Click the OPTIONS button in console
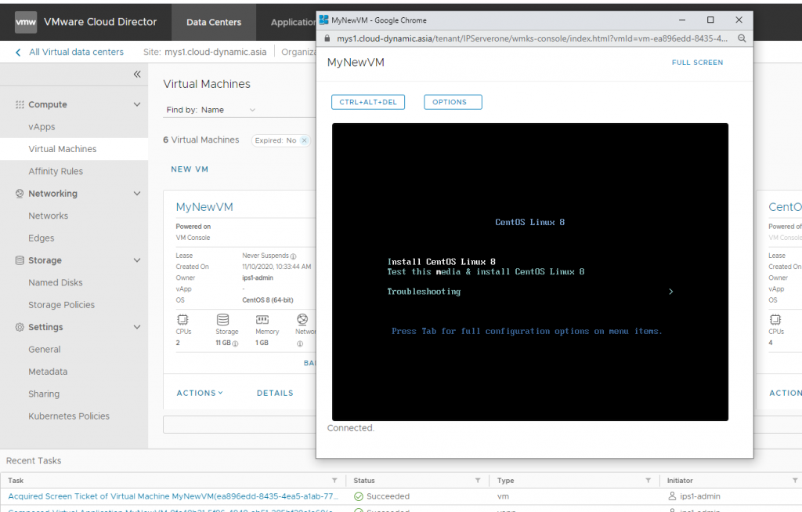The width and height of the screenshot is (802, 512). point(453,102)
